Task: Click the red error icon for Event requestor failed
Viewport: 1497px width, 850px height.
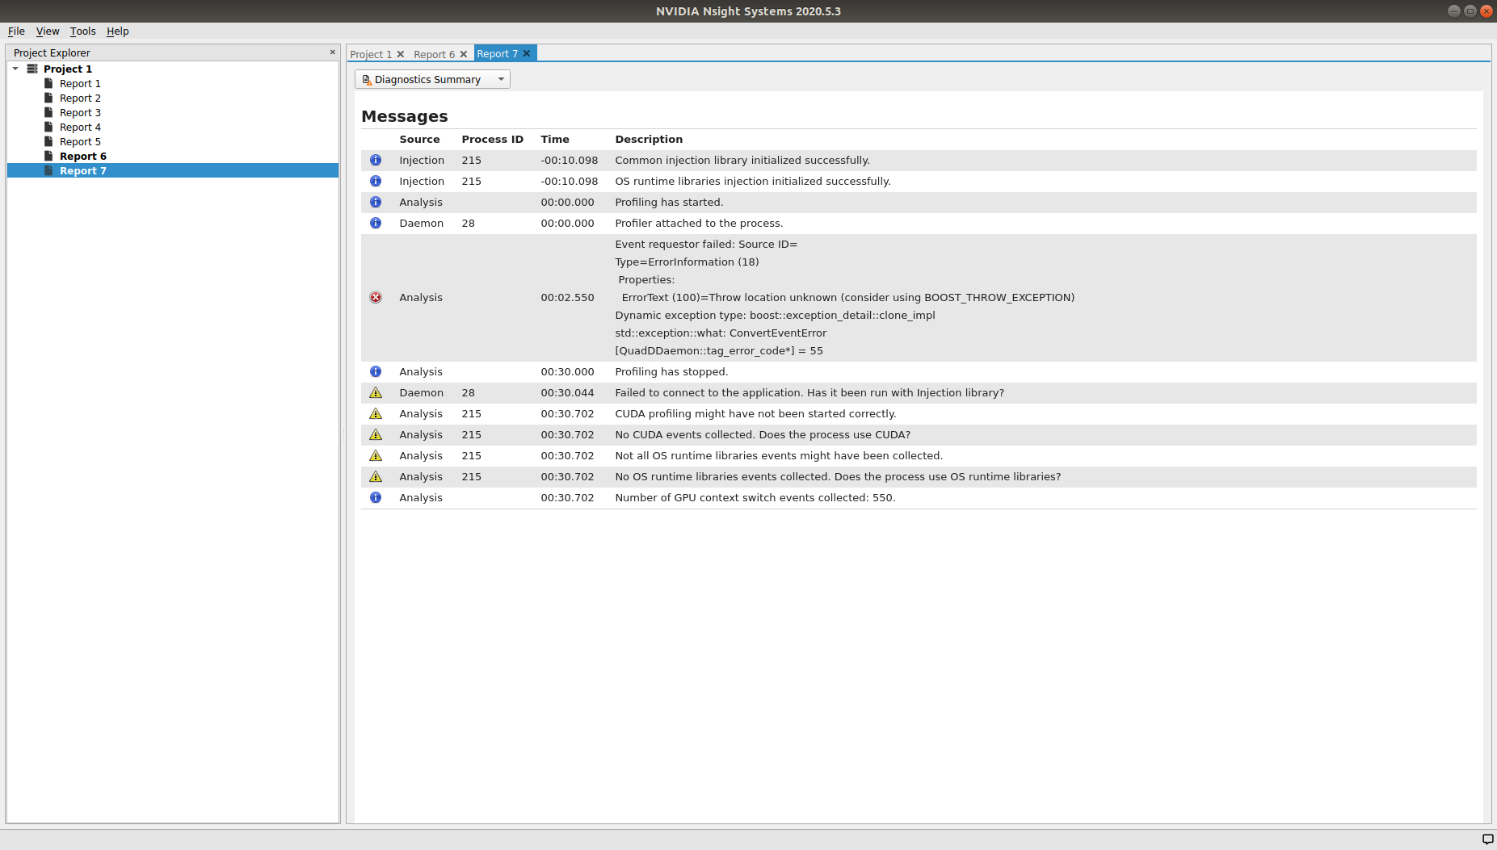Action: [x=376, y=298]
